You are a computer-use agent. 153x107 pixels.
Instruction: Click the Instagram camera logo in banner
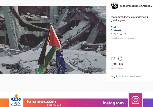point(135,100)
